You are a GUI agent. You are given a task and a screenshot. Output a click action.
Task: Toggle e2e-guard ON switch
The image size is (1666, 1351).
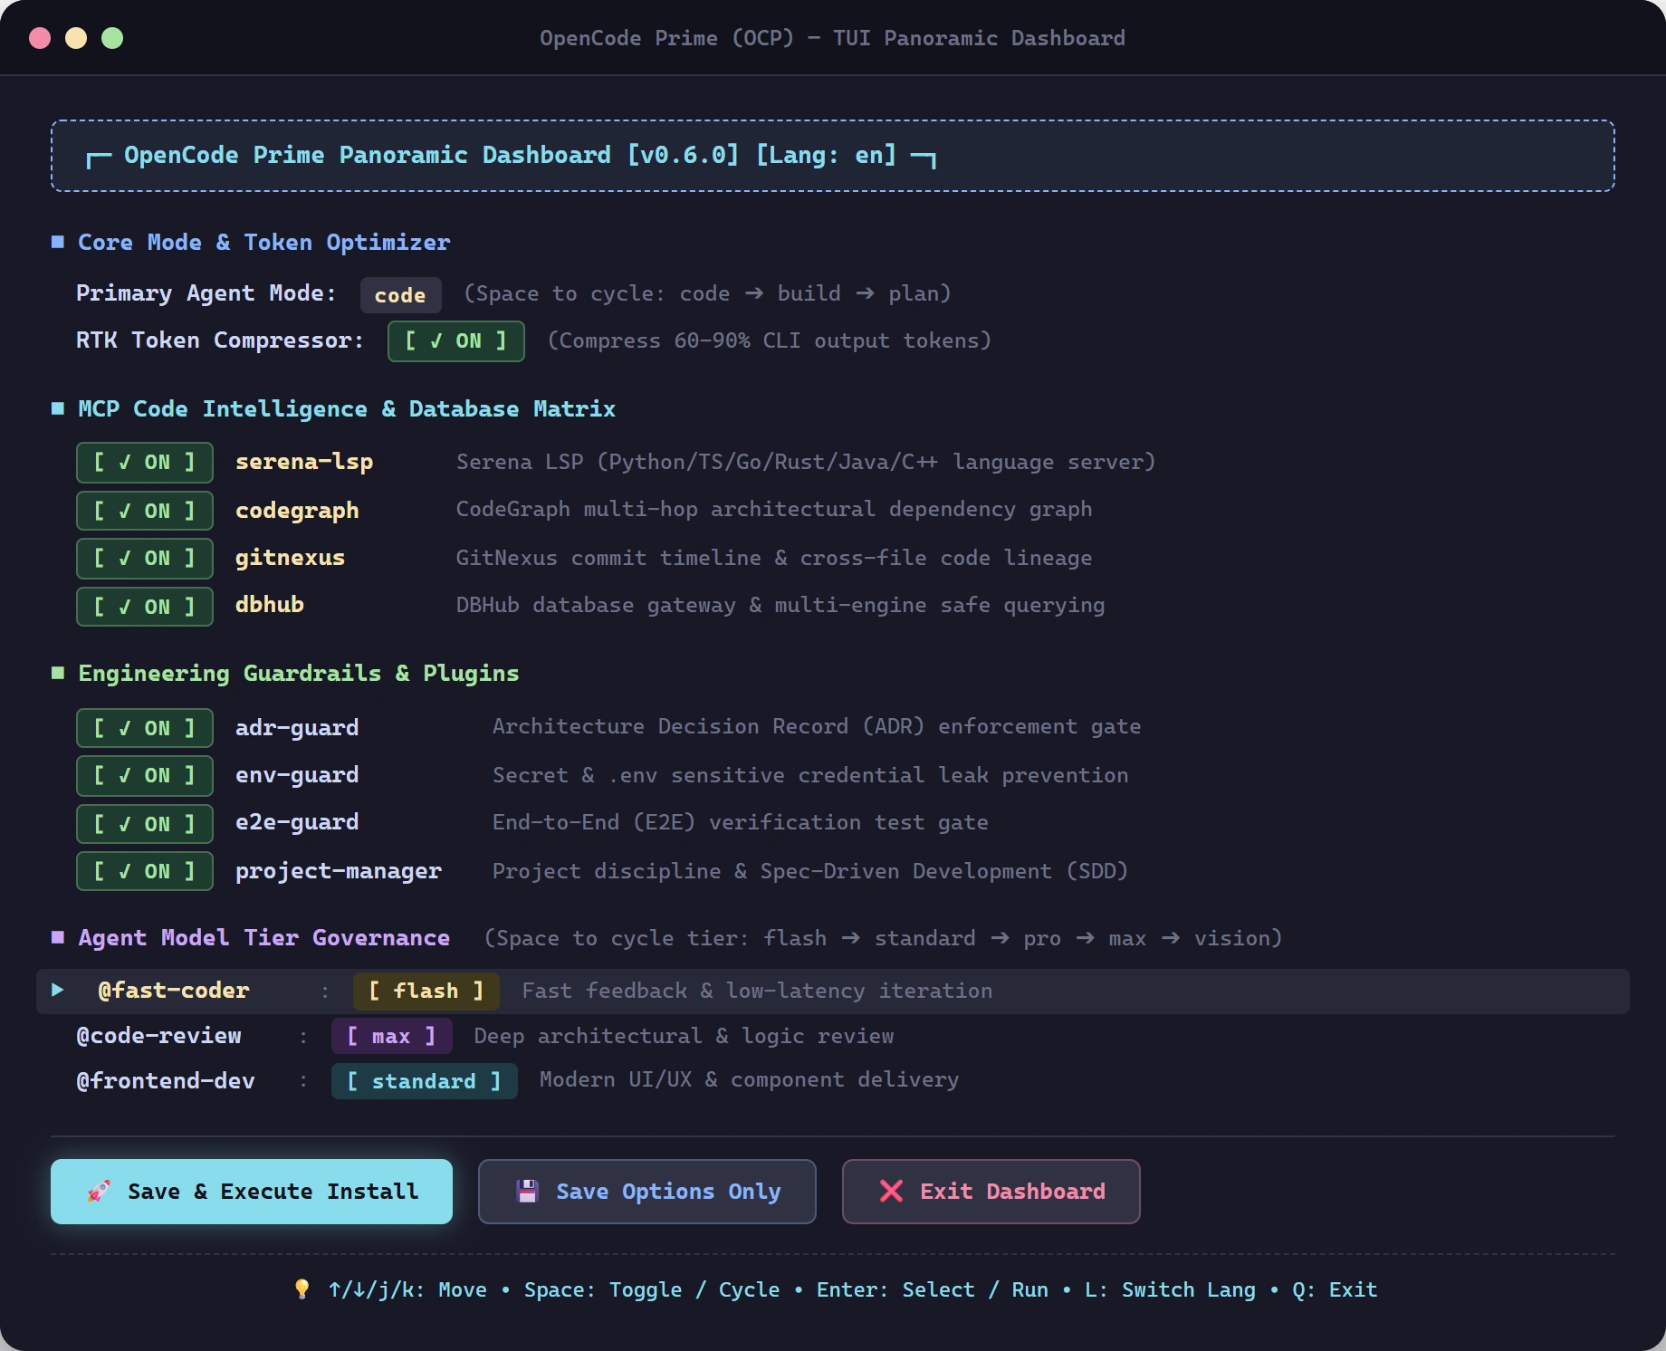click(x=145, y=824)
